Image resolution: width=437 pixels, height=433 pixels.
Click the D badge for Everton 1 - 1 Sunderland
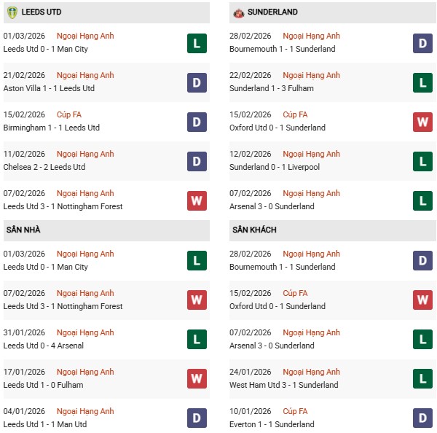[x=422, y=418]
